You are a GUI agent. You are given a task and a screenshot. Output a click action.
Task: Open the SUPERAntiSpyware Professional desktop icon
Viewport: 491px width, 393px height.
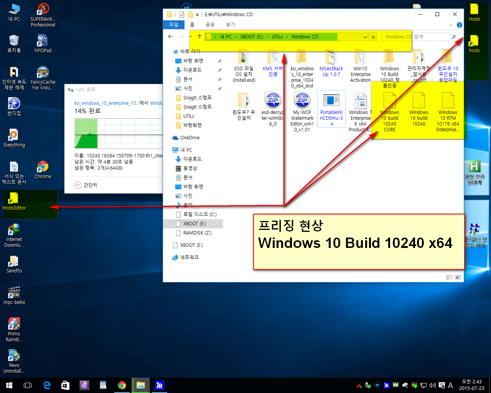43,15
